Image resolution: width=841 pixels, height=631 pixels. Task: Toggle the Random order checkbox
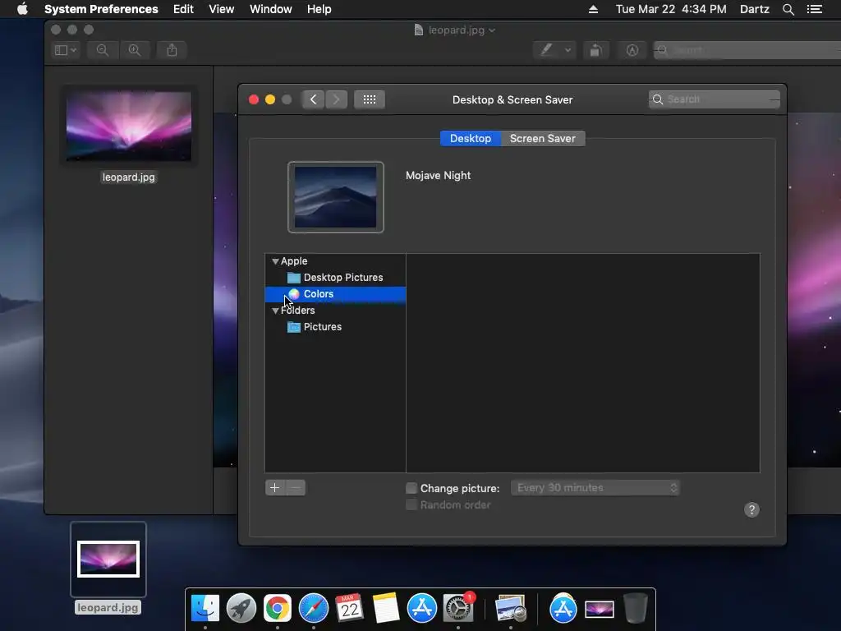coord(411,505)
